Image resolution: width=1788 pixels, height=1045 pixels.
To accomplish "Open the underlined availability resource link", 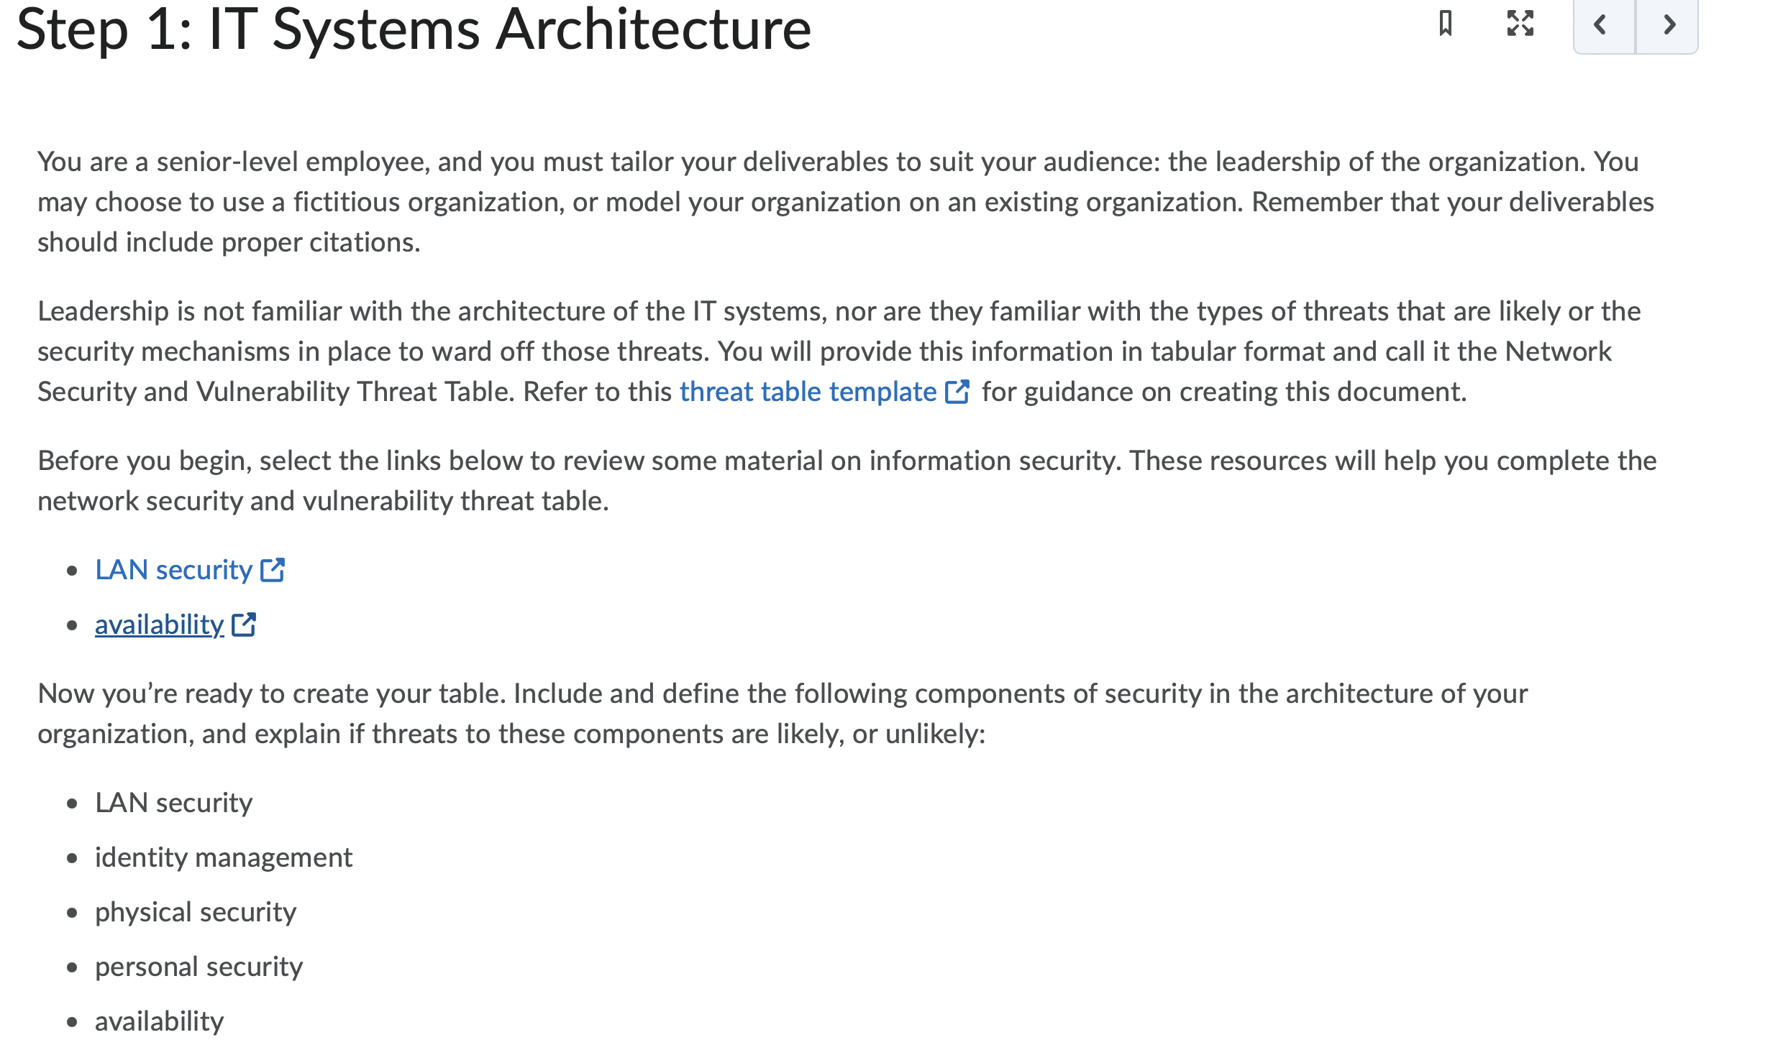I will (x=159, y=625).
